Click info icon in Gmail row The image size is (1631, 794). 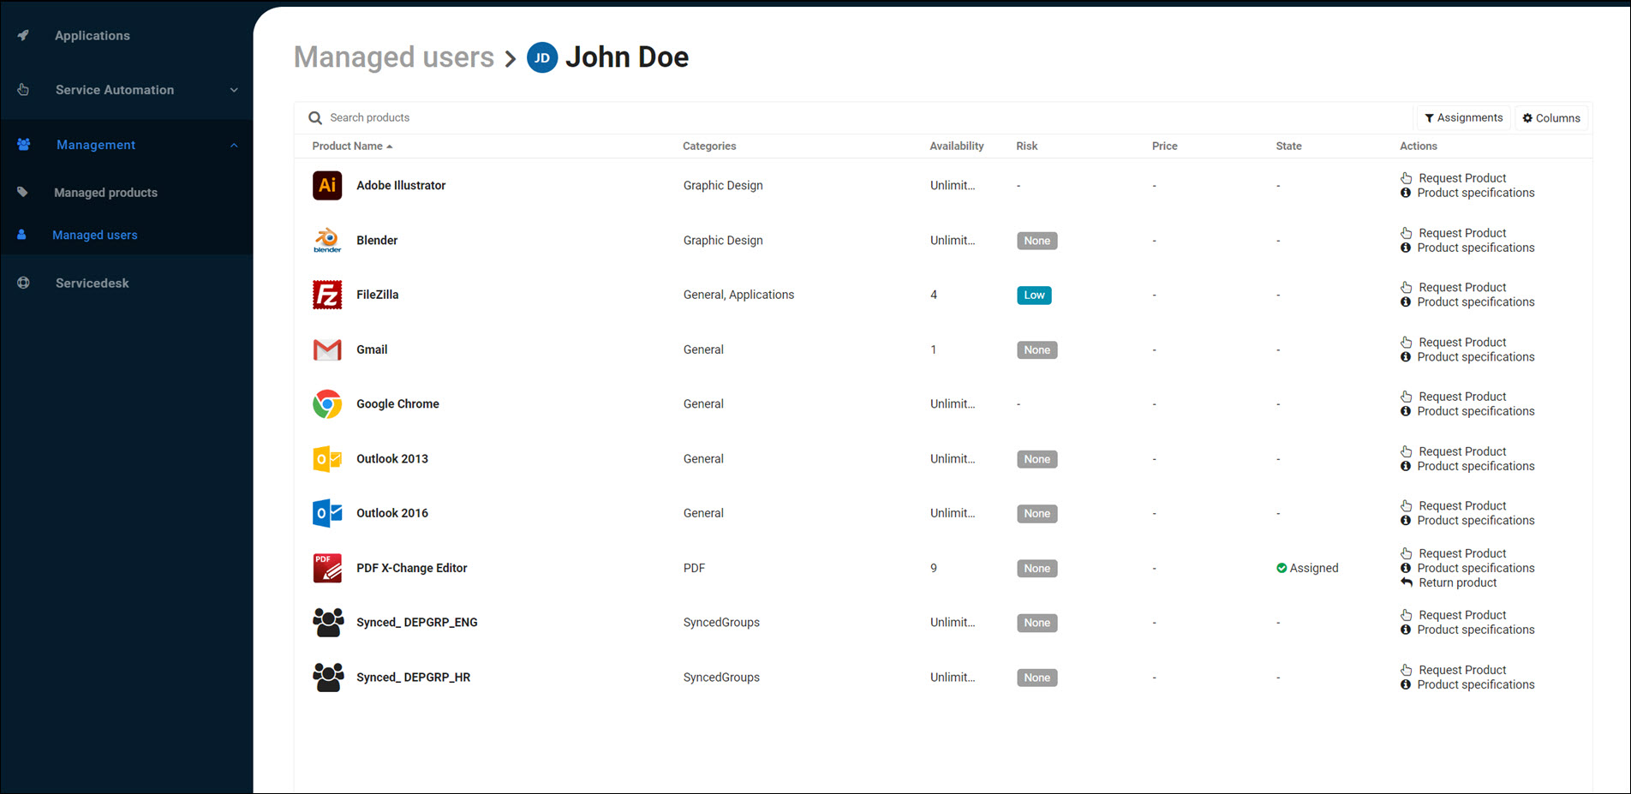[1406, 357]
